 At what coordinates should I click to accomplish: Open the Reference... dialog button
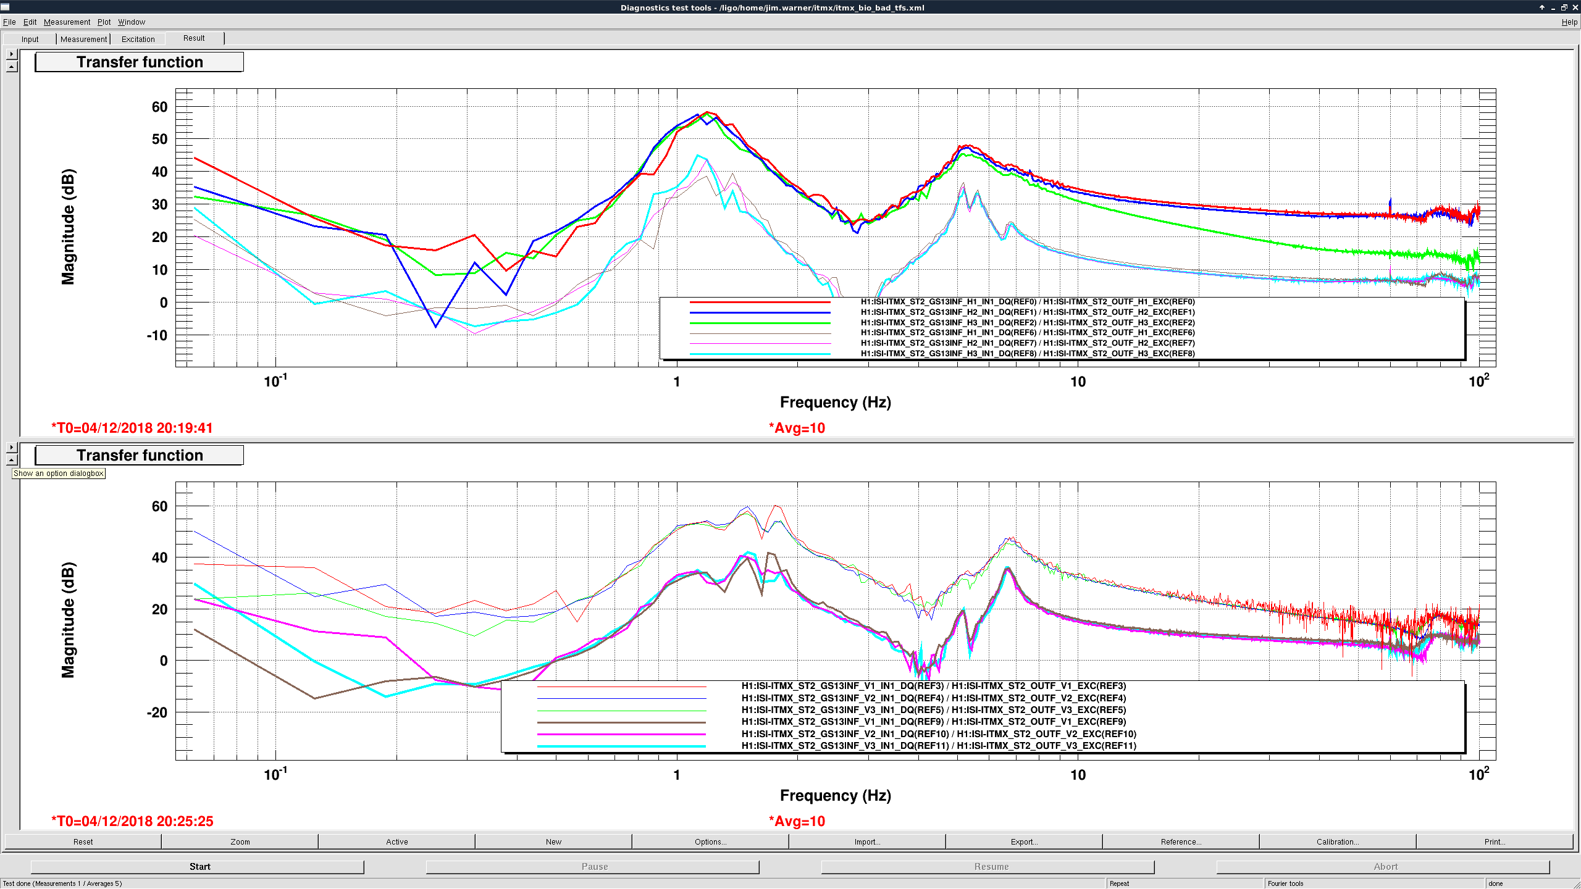(1181, 841)
